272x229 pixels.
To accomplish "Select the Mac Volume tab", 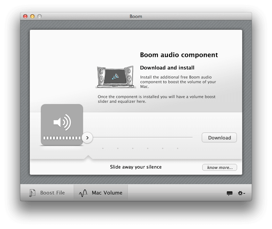I will pos(101,193).
